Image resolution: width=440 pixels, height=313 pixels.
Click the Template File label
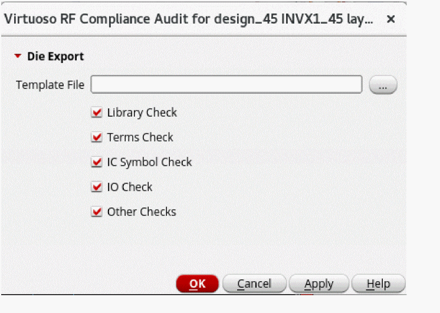coord(50,85)
